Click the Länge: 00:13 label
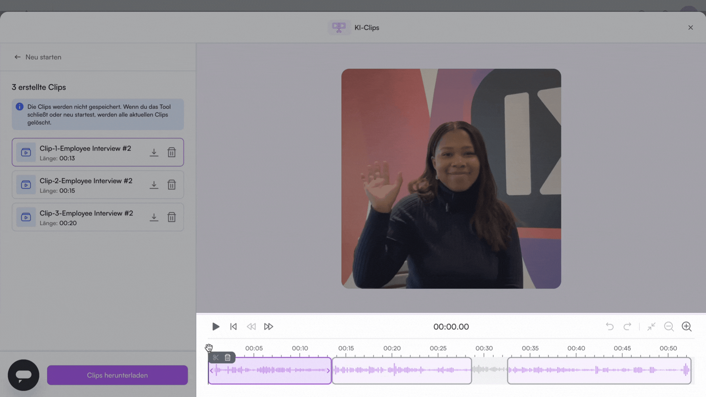The width and height of the screenshot is (706, 397). pos(57,158)
